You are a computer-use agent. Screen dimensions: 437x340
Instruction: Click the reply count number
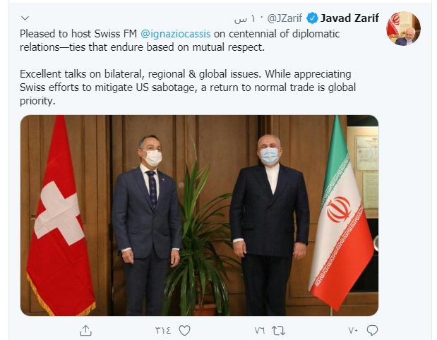point(353,331)
